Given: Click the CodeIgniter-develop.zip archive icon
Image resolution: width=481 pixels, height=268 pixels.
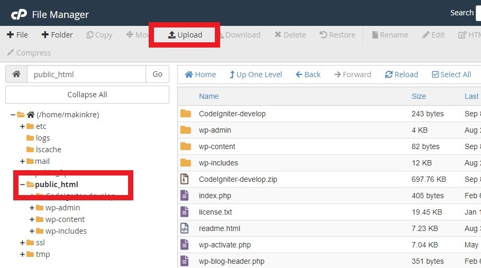Looking at the screenshot, I should point(184,179).
